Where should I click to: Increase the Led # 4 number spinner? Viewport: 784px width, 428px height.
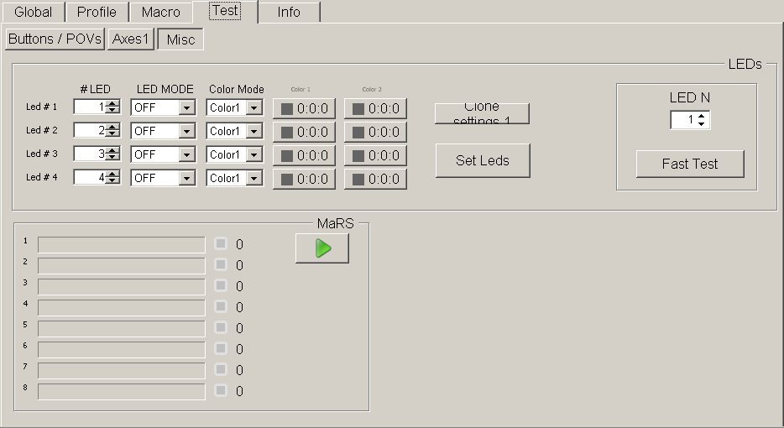(x=113, y=174)
